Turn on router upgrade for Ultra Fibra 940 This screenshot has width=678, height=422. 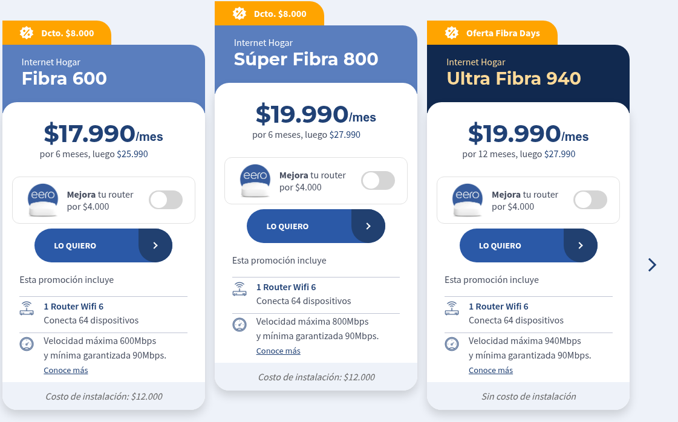point(590,200)
